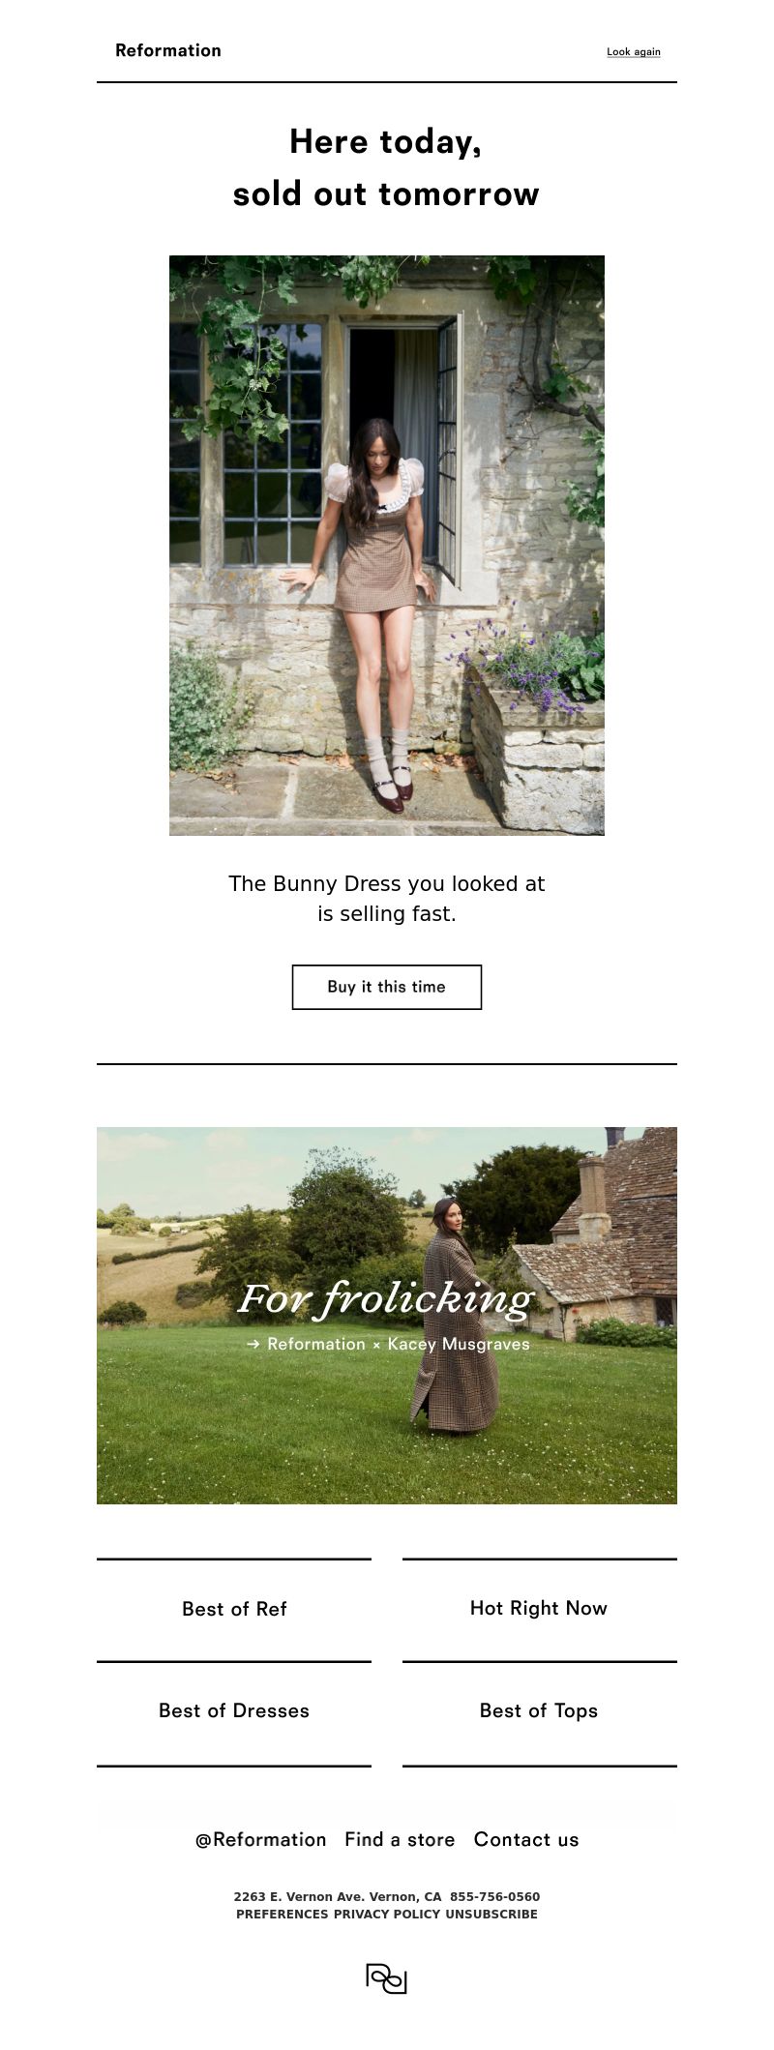Viewport: 774px width, 2050px height.
Task: Click UNSUBSCRIBE in the footer
Action: (491, 1915)
